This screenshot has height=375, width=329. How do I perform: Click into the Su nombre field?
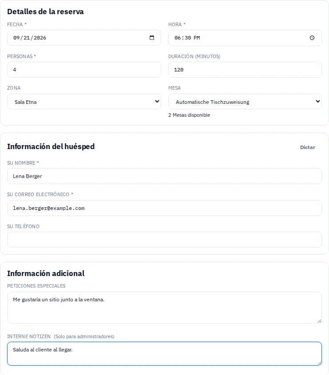[164, 176]
